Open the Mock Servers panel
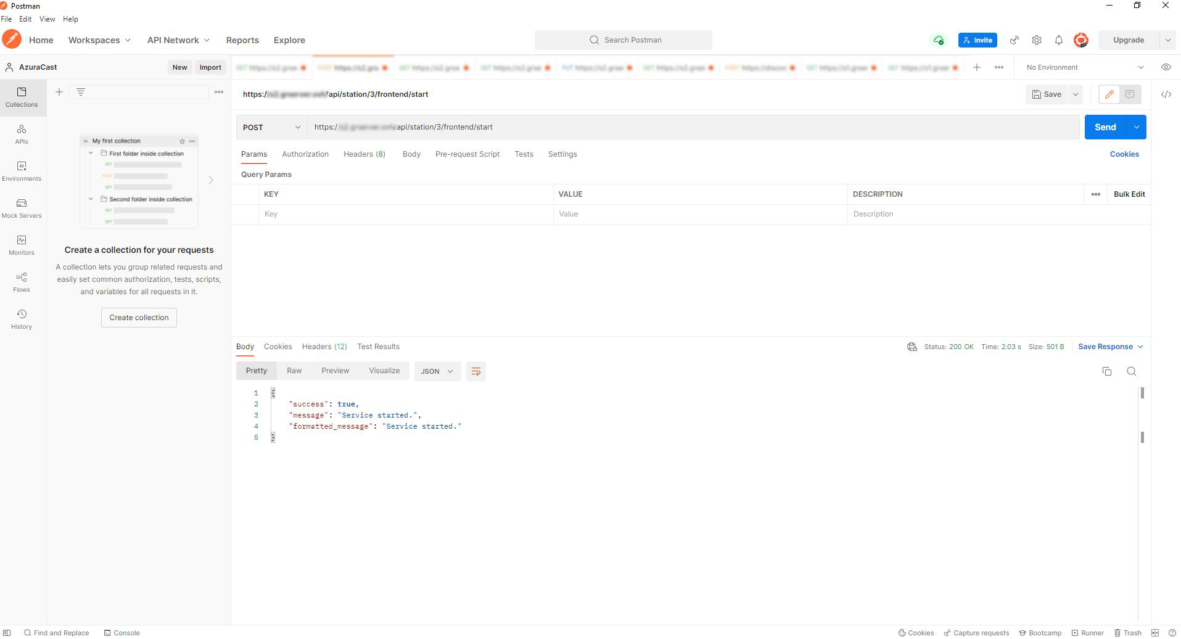Screen dimensions: 1181x639 pos(22,208)
